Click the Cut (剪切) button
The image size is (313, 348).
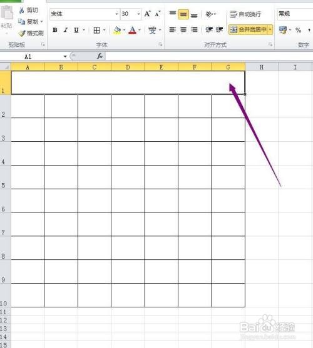(x=28, y=10)
